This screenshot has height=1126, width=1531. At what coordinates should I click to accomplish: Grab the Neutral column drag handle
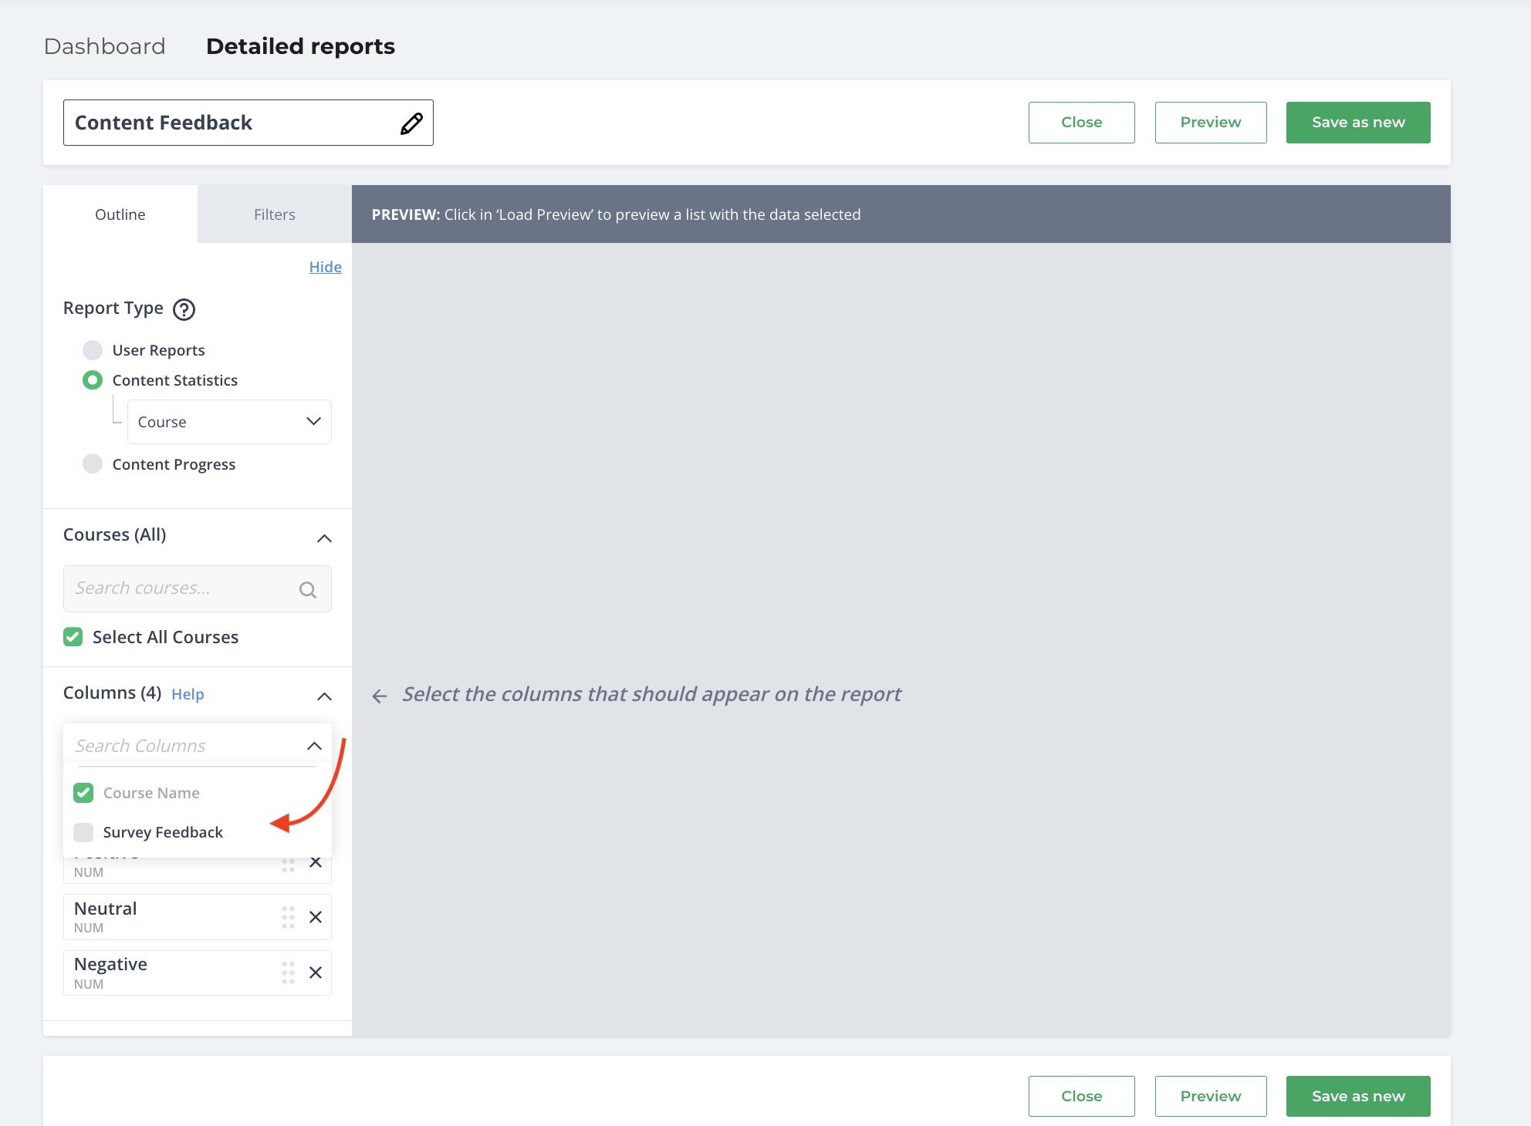[288, 917]
